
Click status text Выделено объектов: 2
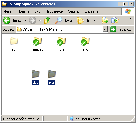tap(20, 119)
